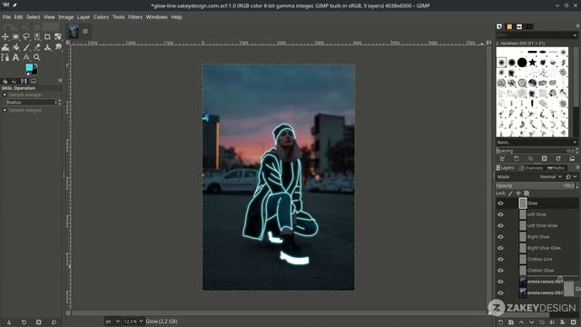Select the Clothes Line layer row
581x327 pixels.
[537, 259]
